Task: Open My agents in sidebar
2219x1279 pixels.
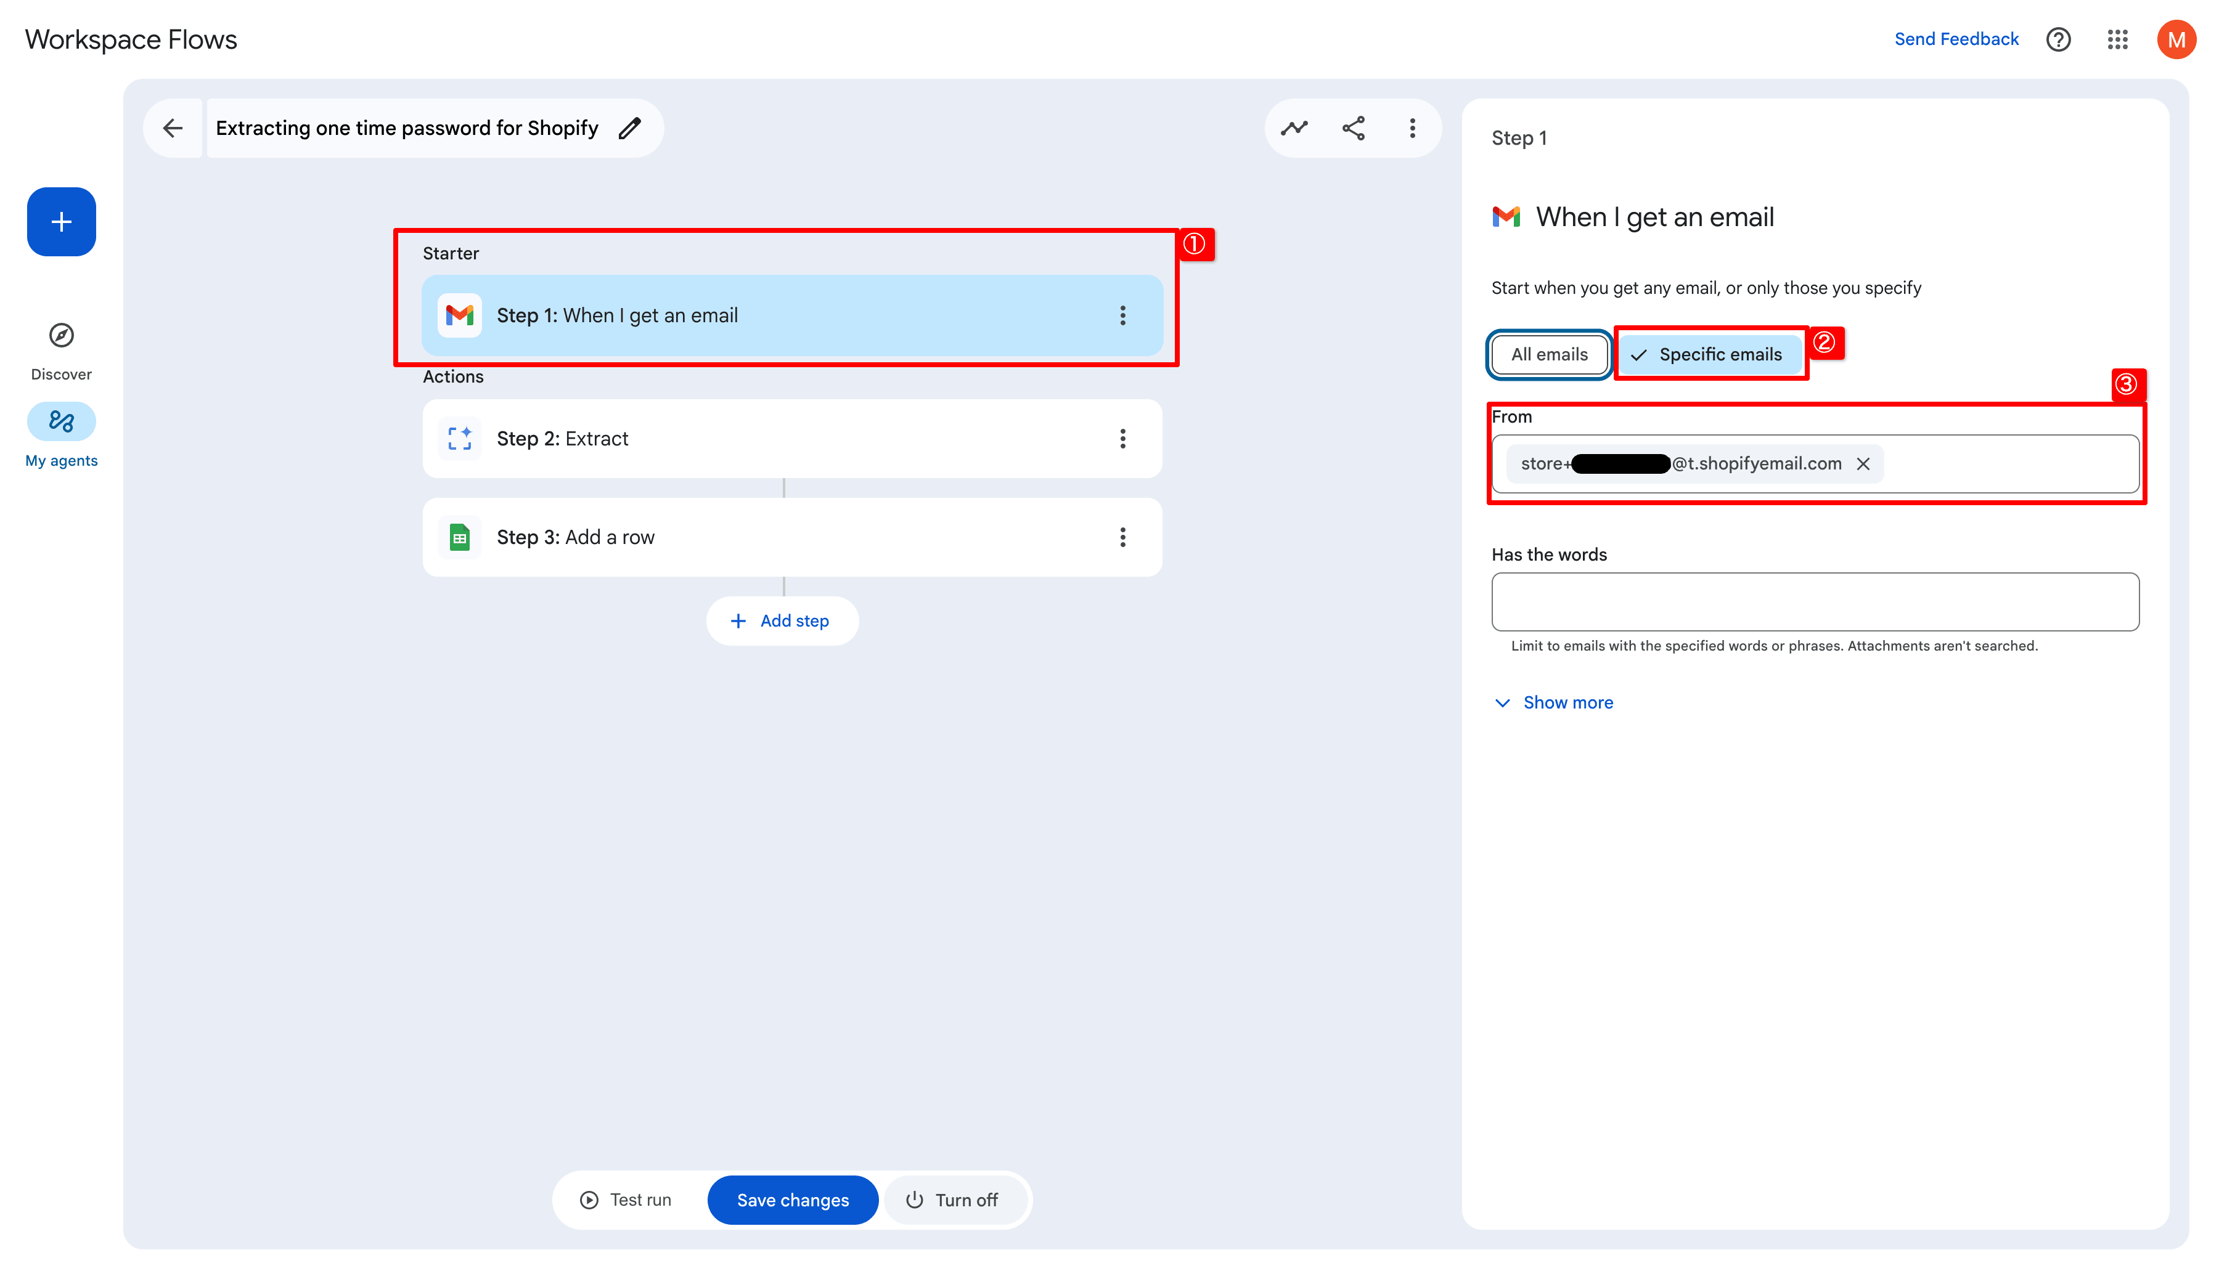Action: (60, 423)
